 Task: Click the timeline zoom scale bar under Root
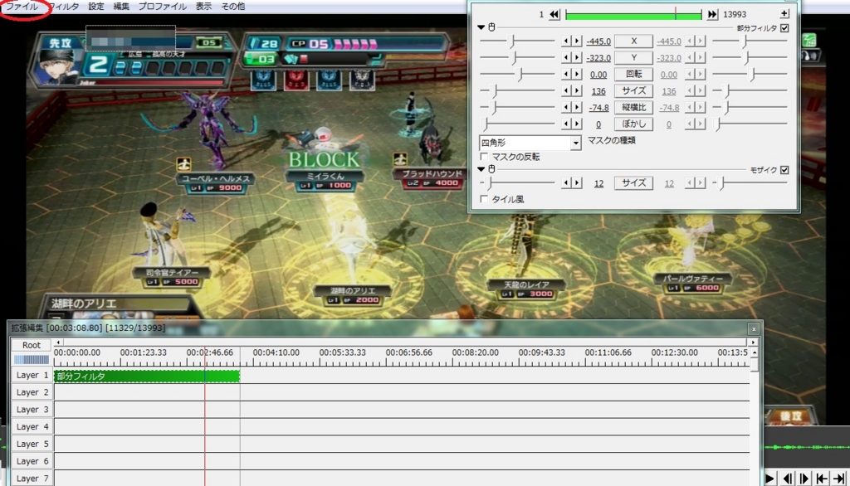coord(32,359)
